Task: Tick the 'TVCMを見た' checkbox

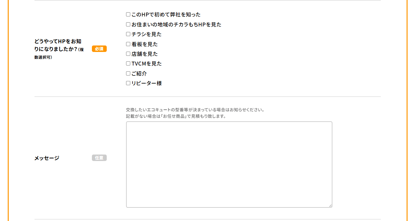Action: coord(128,64)
